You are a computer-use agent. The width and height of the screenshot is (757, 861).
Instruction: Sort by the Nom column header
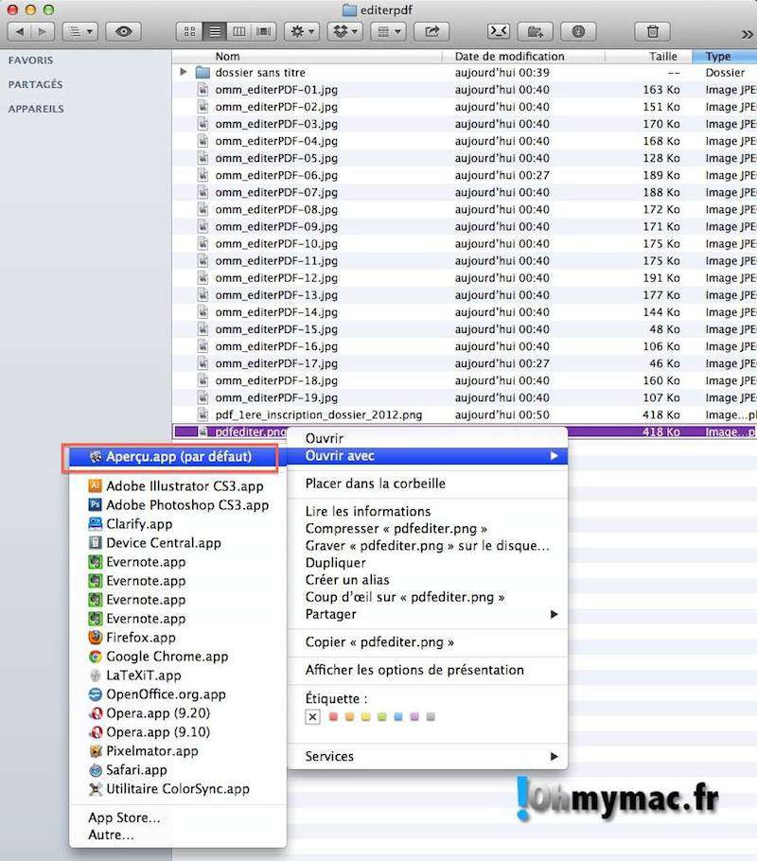[308, 56]
